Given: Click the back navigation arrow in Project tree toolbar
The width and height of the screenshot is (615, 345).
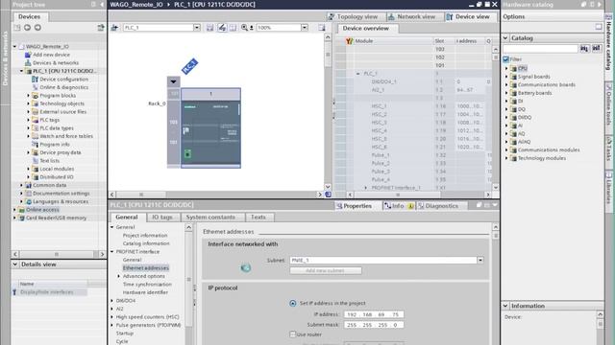Looking at the screenshot, I should point(28,28).
